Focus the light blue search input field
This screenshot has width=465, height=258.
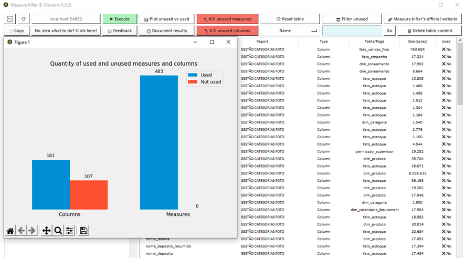(x=352, y=30)
